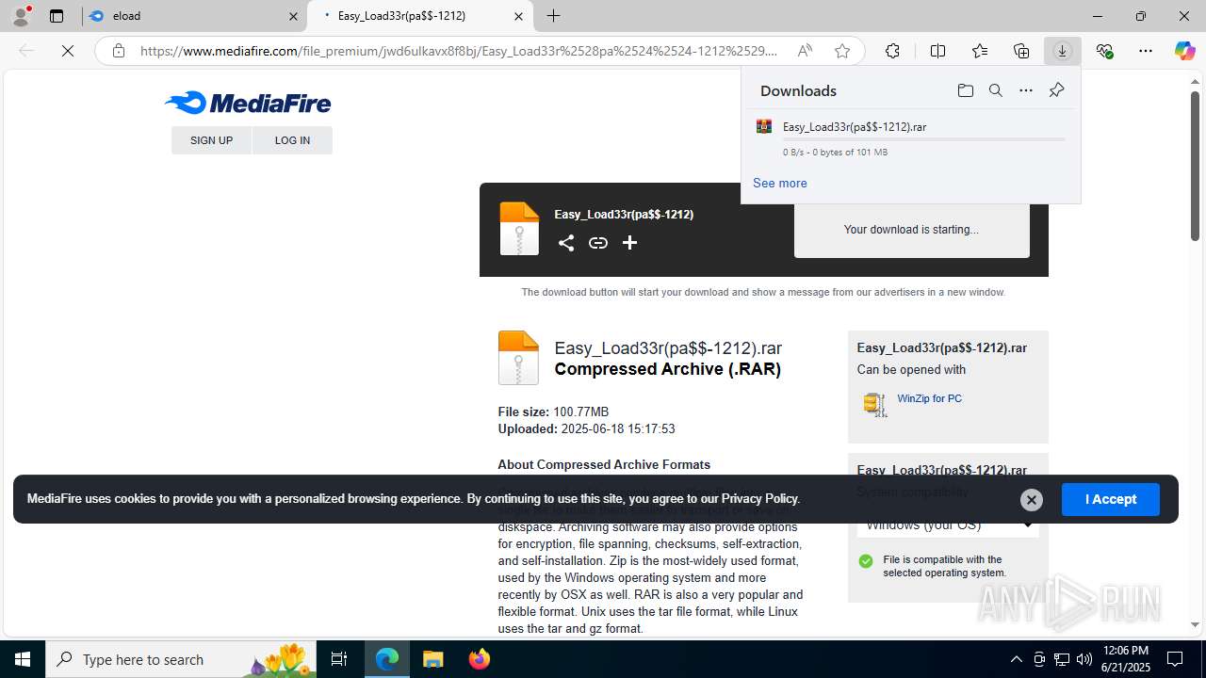This screenshot has height=678, width=1206.
Task: Open the operating system dropdown
Action: [948, 525]
